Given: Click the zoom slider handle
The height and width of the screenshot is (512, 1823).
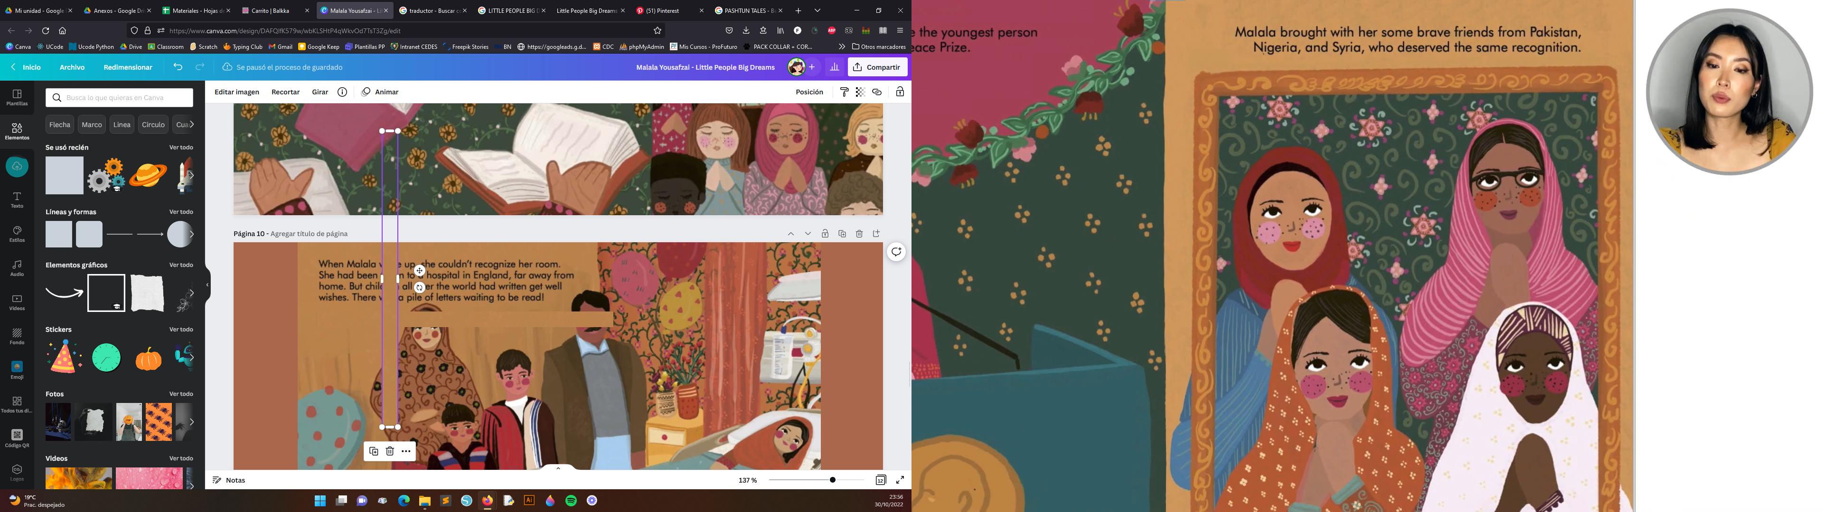Looking at the screenshot, I should coord(833,480).
